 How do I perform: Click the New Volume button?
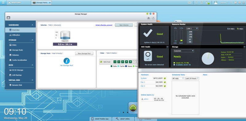point(124,25)
